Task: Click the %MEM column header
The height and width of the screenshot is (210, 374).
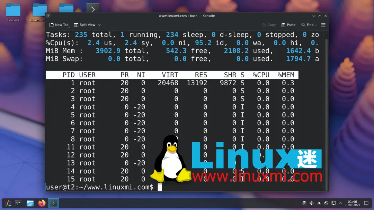Action: (286, 75)
